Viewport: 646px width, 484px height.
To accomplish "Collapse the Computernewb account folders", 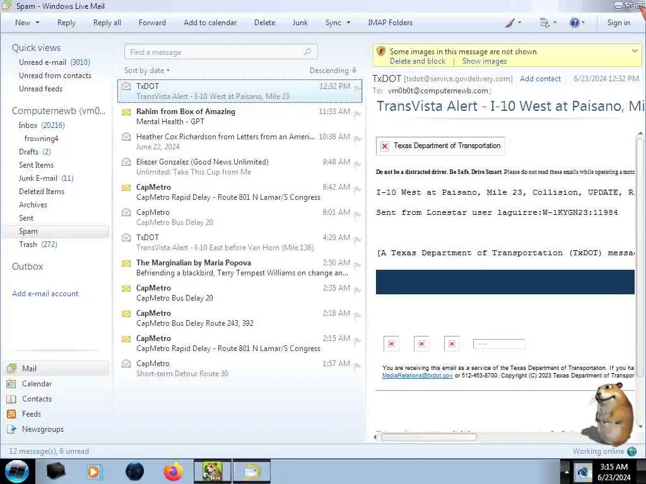I will pyautogui.click(x=59, y=111).
